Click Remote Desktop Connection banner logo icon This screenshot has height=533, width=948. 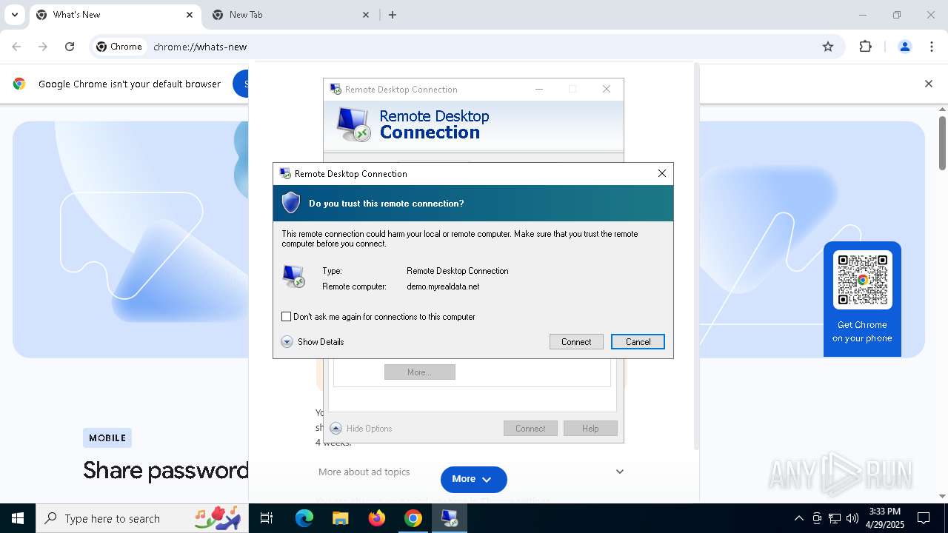tap(353, 124)
